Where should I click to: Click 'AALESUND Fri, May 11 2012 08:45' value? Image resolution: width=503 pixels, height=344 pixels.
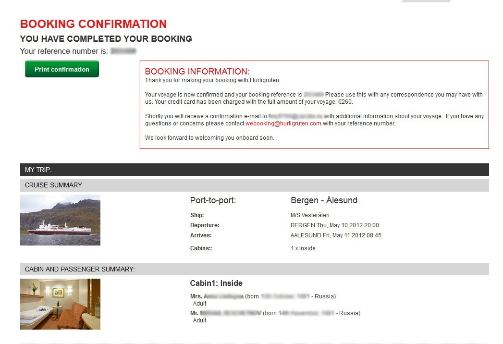pyautogui.click(x=336, y=235)
